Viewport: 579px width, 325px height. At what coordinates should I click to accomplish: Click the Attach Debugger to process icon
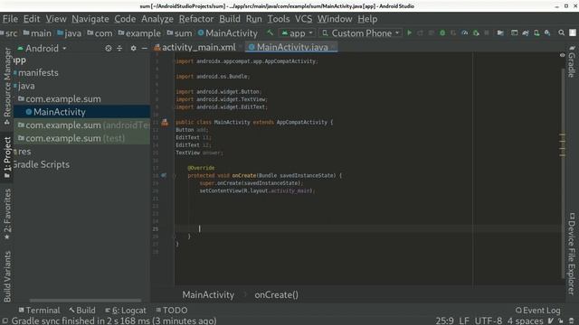pos(476,32)
